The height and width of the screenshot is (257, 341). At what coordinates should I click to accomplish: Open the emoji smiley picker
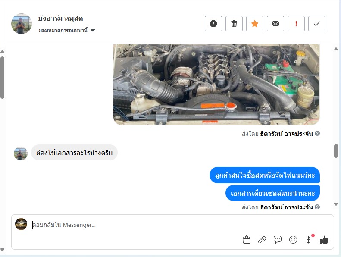pyautogui.click(x=293, y=240)
